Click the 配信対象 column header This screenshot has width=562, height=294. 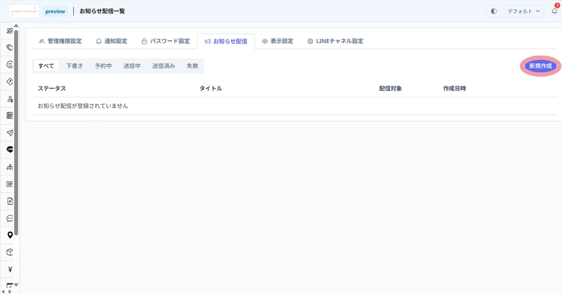pos(391,88)
